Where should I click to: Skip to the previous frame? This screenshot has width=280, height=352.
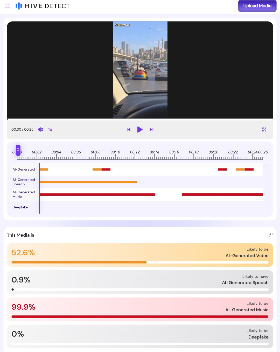(129, 129)
